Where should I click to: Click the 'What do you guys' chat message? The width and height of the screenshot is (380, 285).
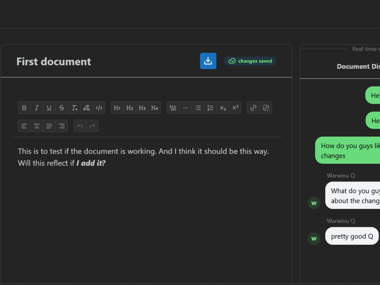[x=353, y=196]
